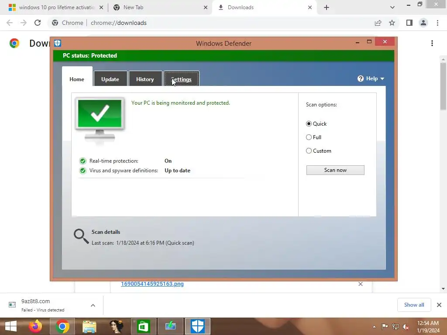Click Show all downloads button
The image size is (447, 335).
(x=414, y=305)
